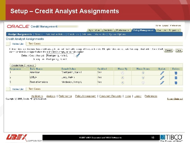Open search icon beside Default Credit Analyst
Screen dimensions: 190x143
(78, 55)
